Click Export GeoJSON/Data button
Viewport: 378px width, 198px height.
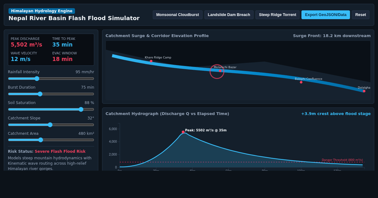(326, 15)
